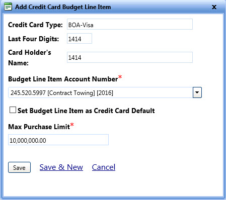
Task: Focus the Max Purchase Limit amount field
Action: point(58,140)
